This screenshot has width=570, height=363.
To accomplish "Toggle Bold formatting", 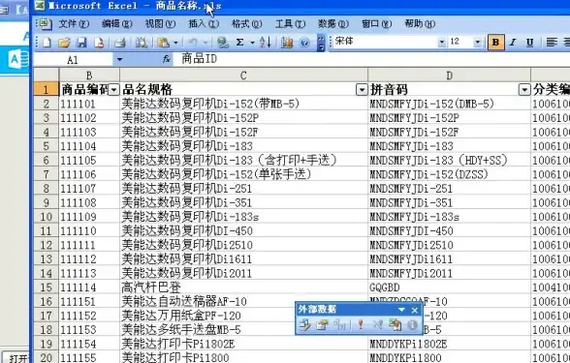I will click(x=495, y=43).
